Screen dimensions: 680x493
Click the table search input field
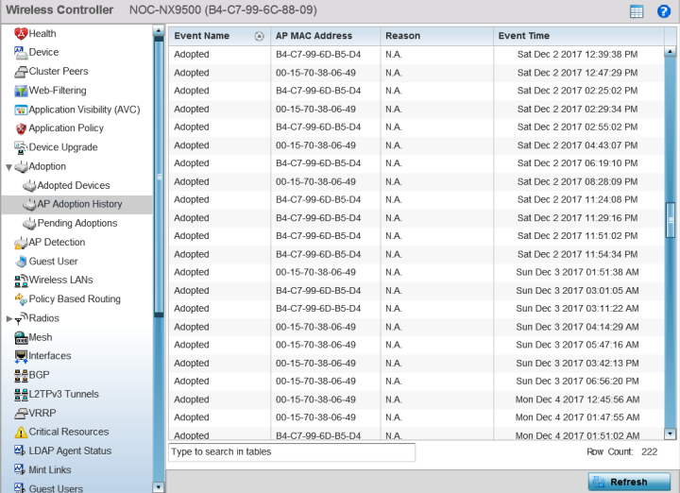tap(292, 451)
